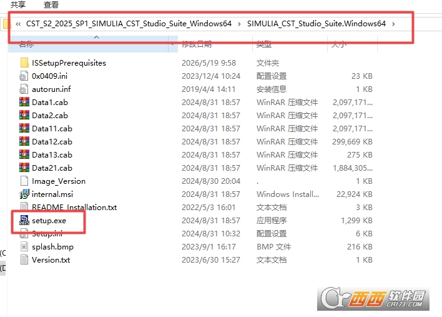Select the file name Data1.cab

pyautogui.click(x=50, y=102)
